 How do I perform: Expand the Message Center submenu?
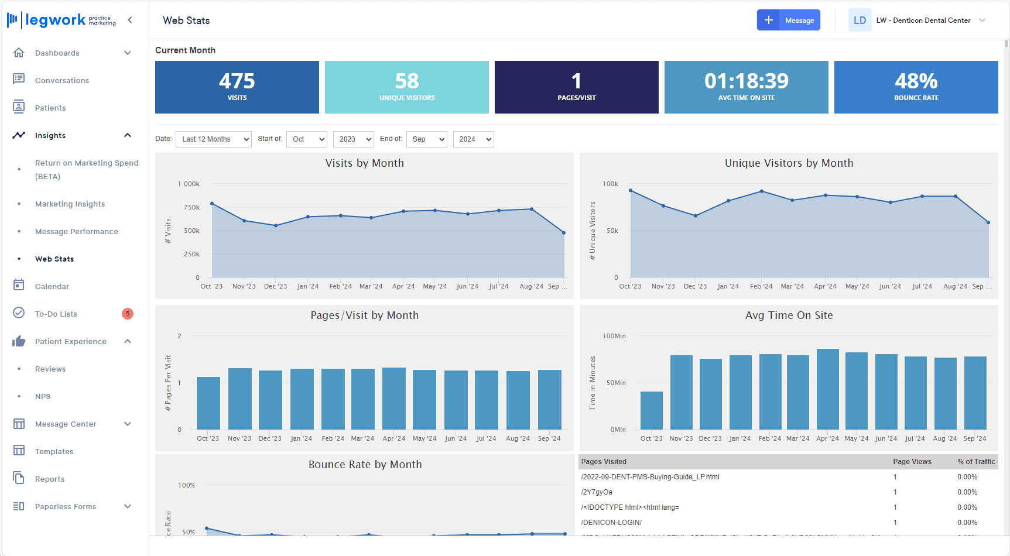[x=127, y=424]
